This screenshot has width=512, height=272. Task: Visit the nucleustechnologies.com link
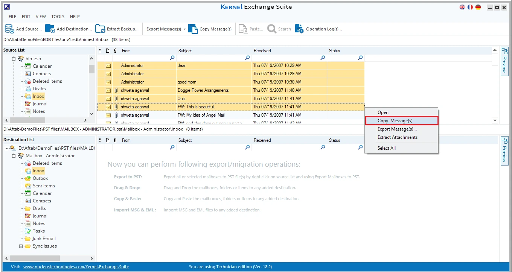76,267
